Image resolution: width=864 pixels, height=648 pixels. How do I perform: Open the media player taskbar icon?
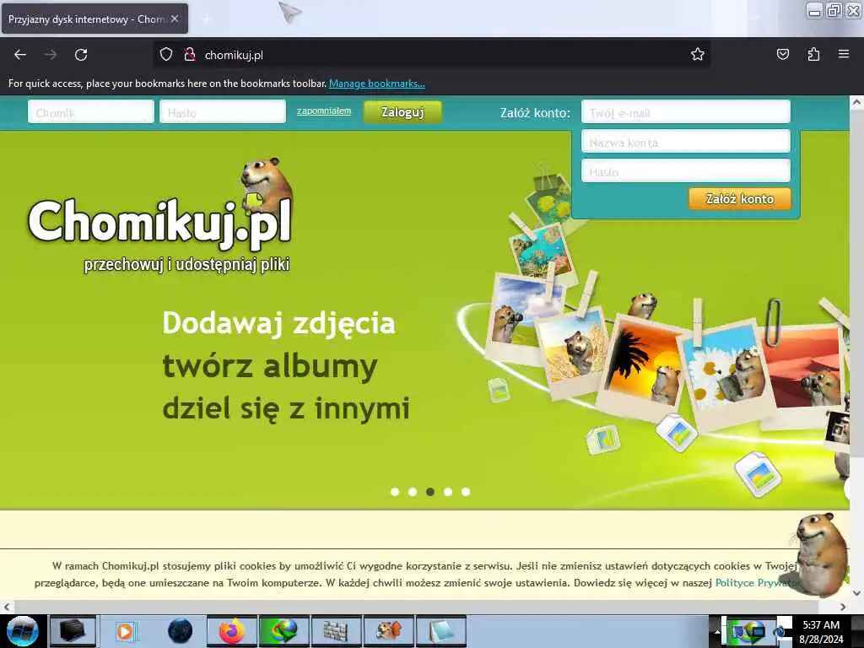coord(125,631)
